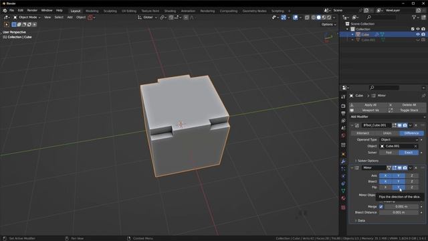The image size is (428, 241).
Task: Toggle viewport overlays button
Action: [x=296, y=17]
